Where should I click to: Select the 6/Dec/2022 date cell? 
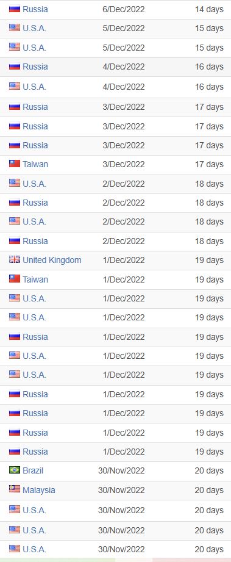click(124, 9)
